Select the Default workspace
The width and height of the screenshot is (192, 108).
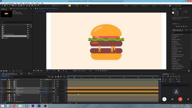[126, 6]
